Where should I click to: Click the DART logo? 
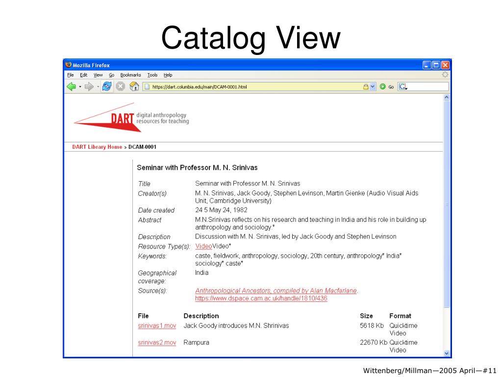131,118
